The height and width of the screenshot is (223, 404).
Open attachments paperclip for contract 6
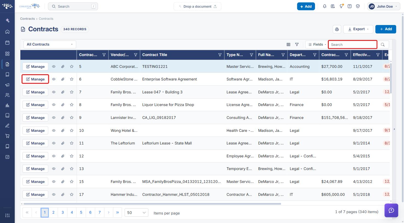click(x=63, y=79)
